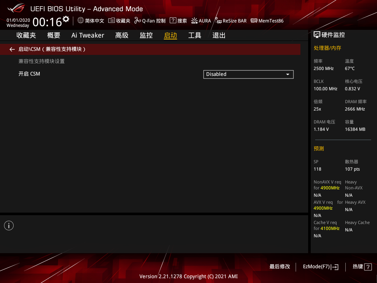Go to the 监控 monitor tab
Viewport: 377px width, 283px height.
146,35
